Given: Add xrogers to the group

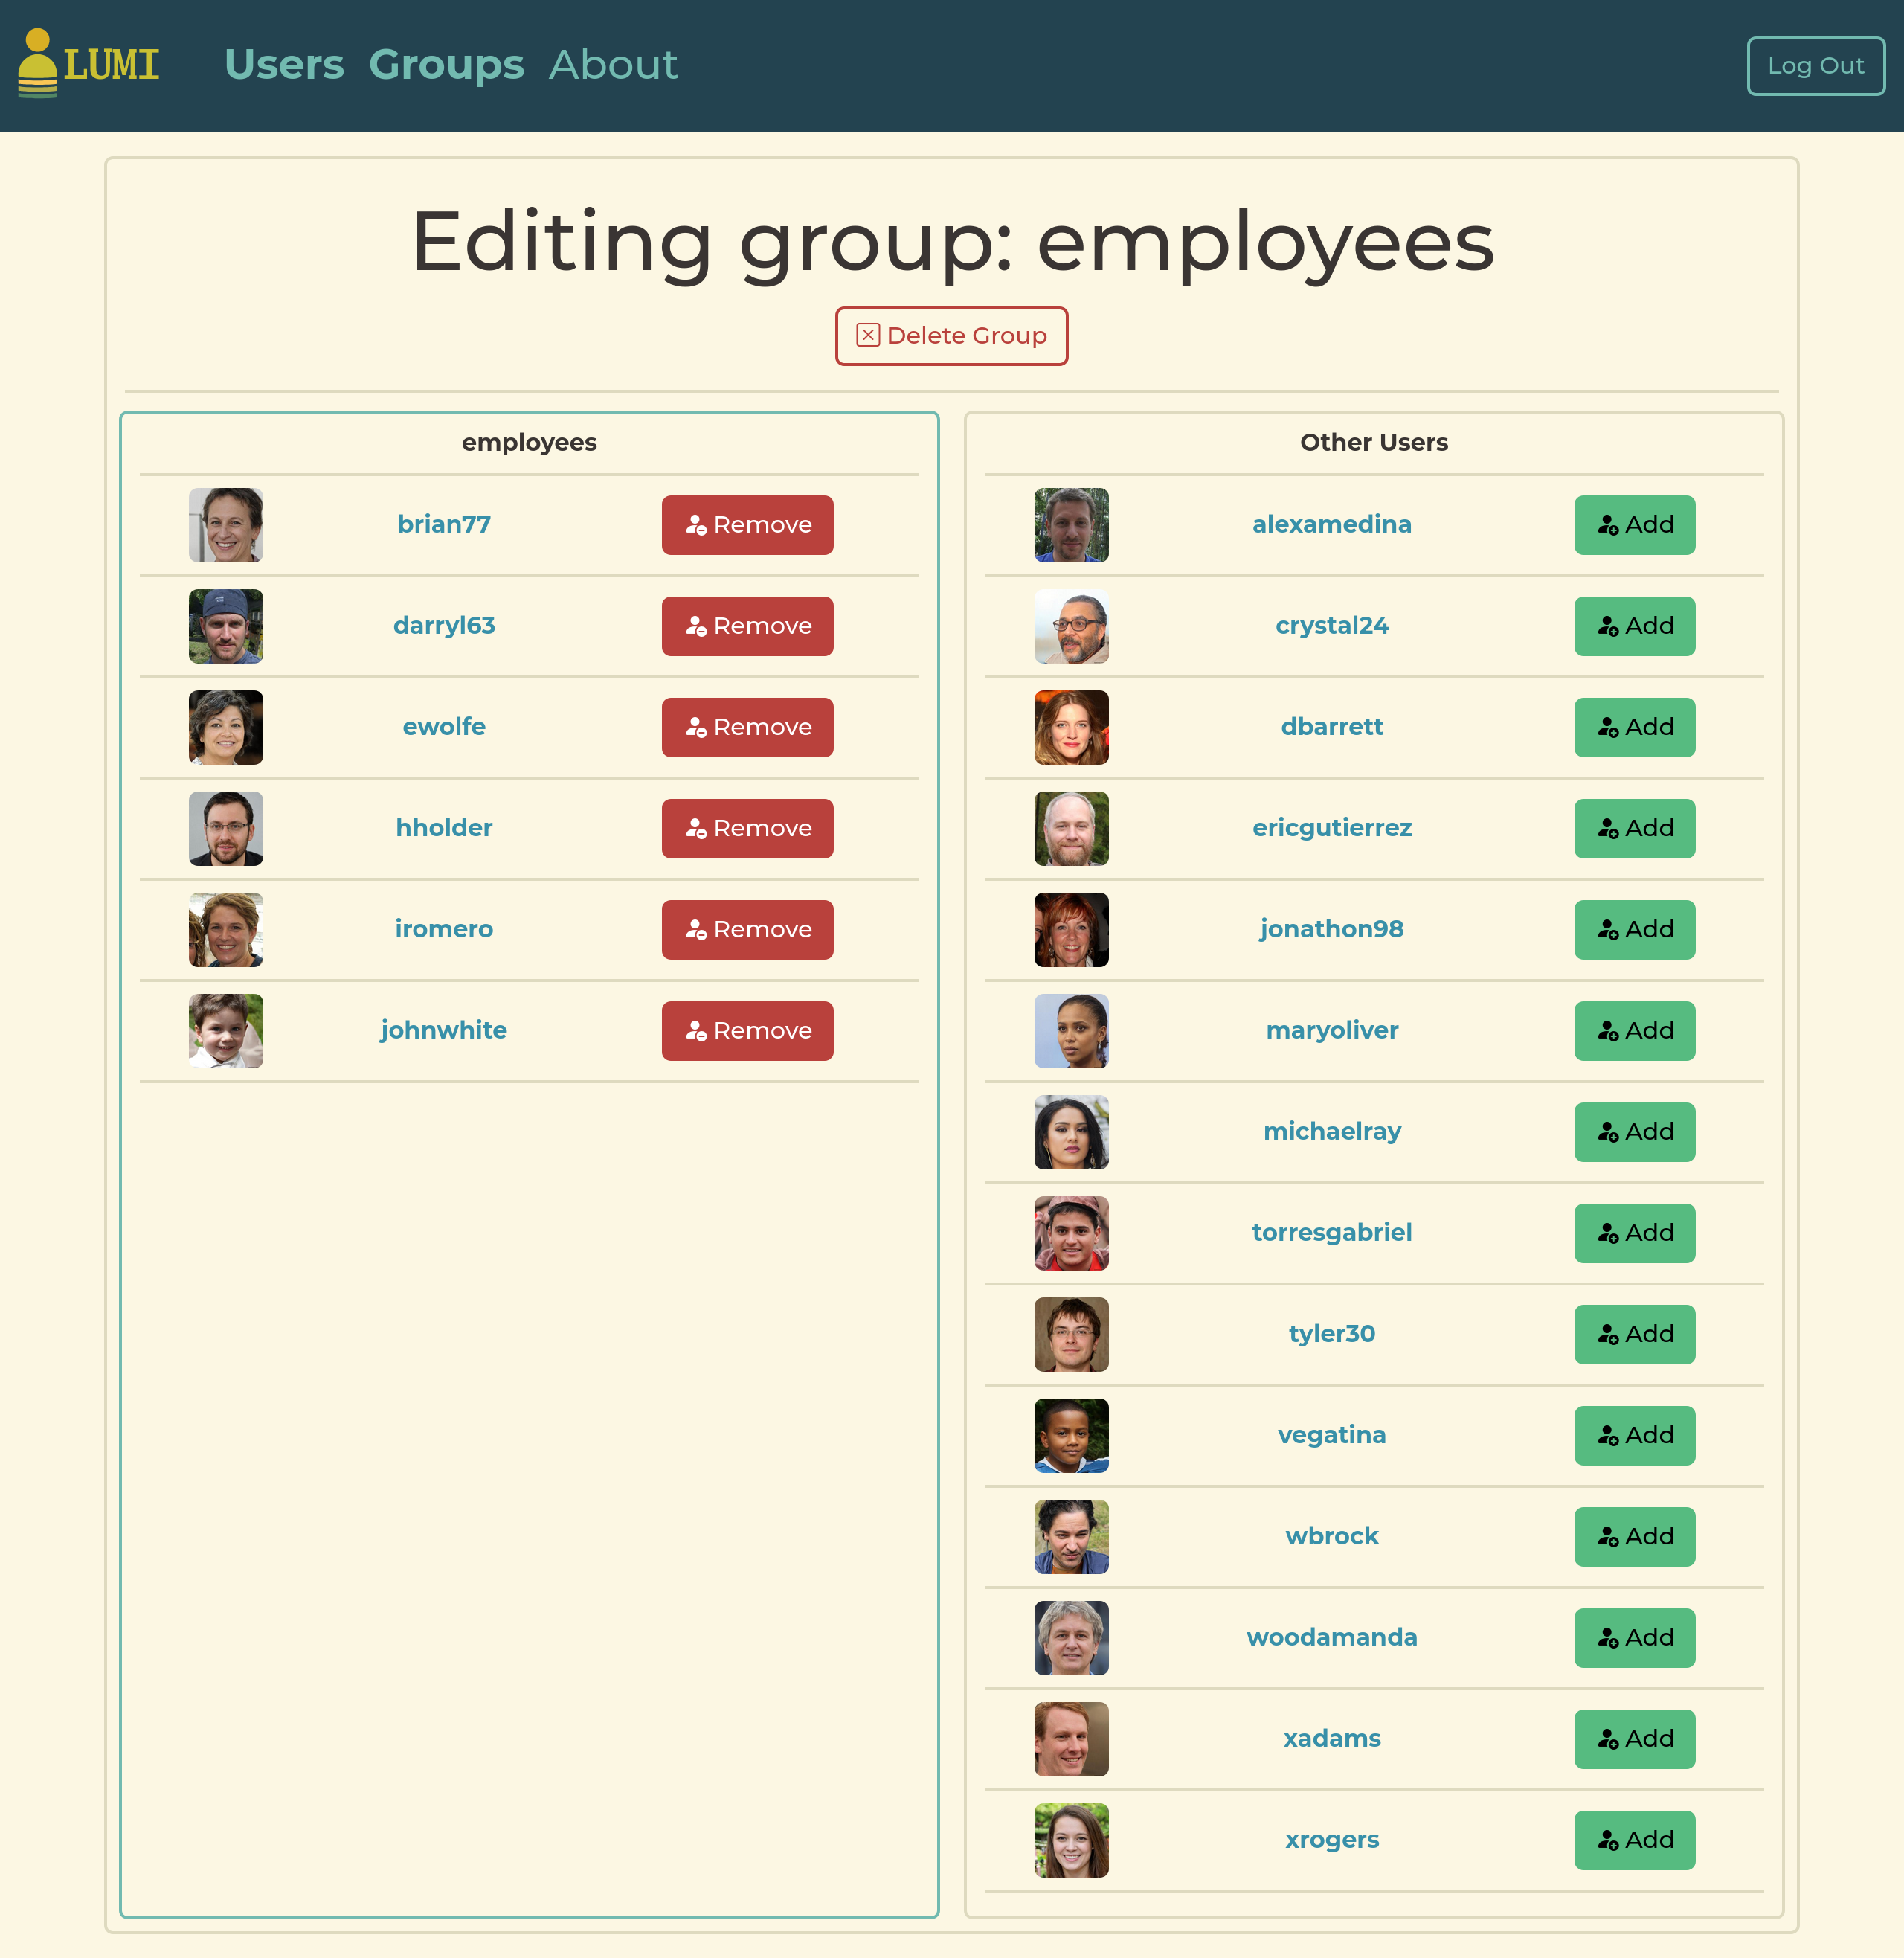Looking at the screenshot, I should coord(1634,1839).
